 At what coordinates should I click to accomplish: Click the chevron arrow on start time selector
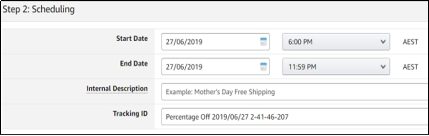[x=383, y=42]
